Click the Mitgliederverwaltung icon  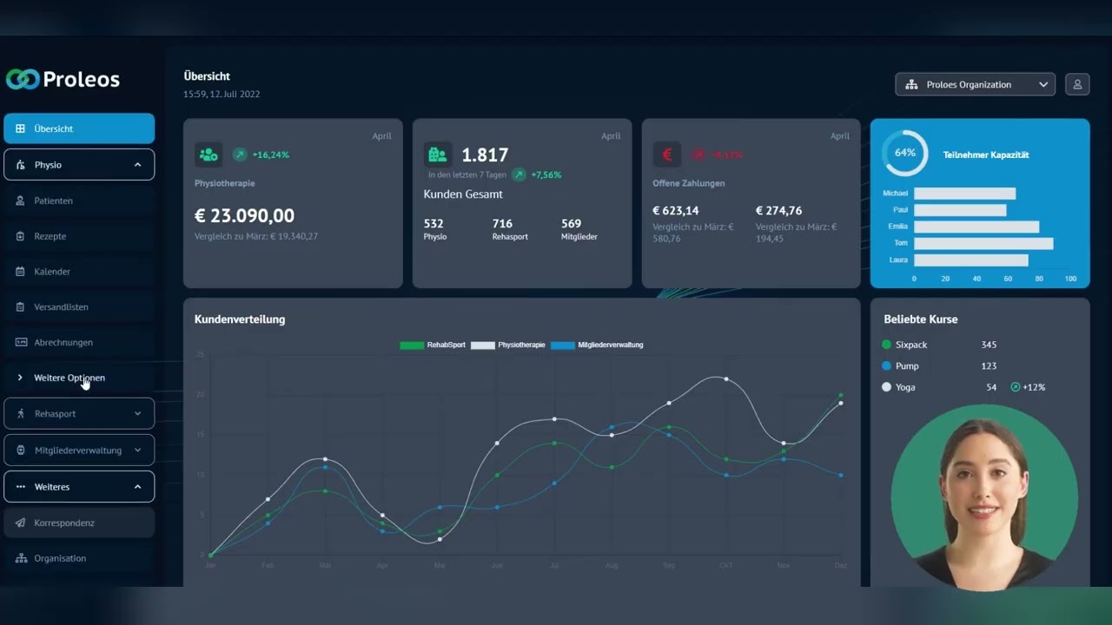pyautogui.click(x=21, y=451)
